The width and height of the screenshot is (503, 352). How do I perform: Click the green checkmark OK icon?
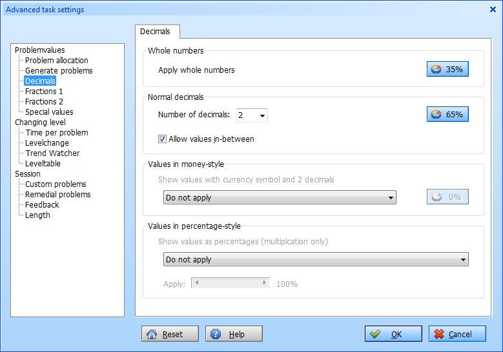pyautogui.click(x=375, y=334)
